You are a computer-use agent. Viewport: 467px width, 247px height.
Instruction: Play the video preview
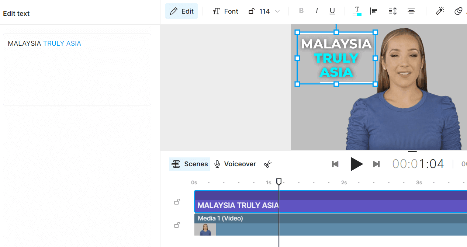(356, 164)
